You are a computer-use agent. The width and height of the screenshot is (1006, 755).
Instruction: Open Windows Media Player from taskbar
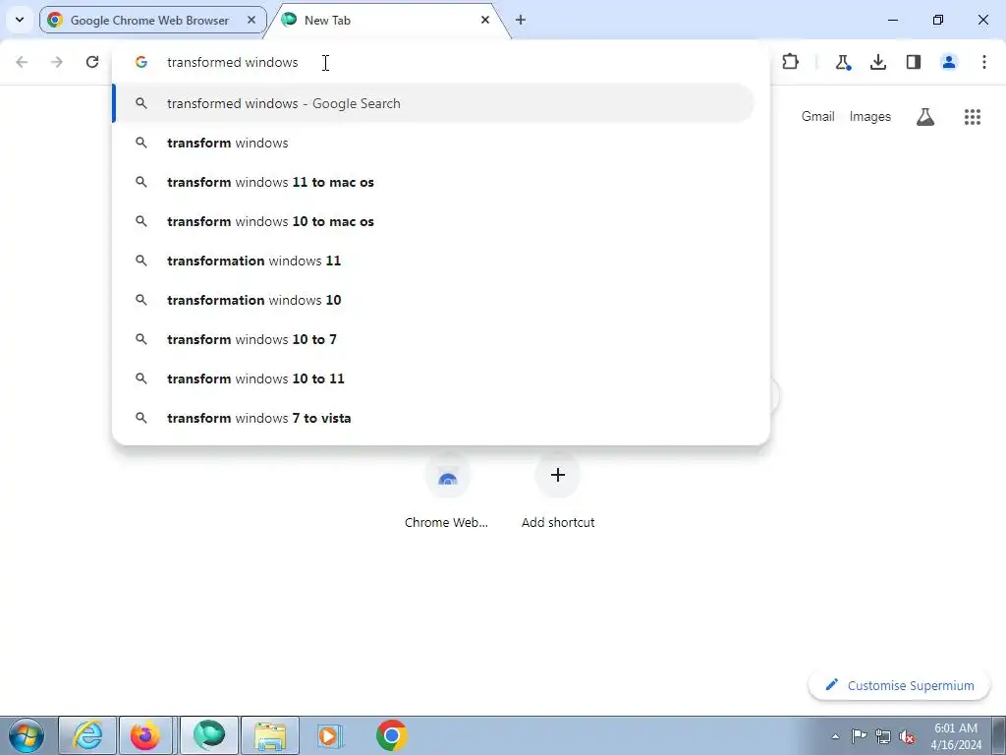click(330, 735)
